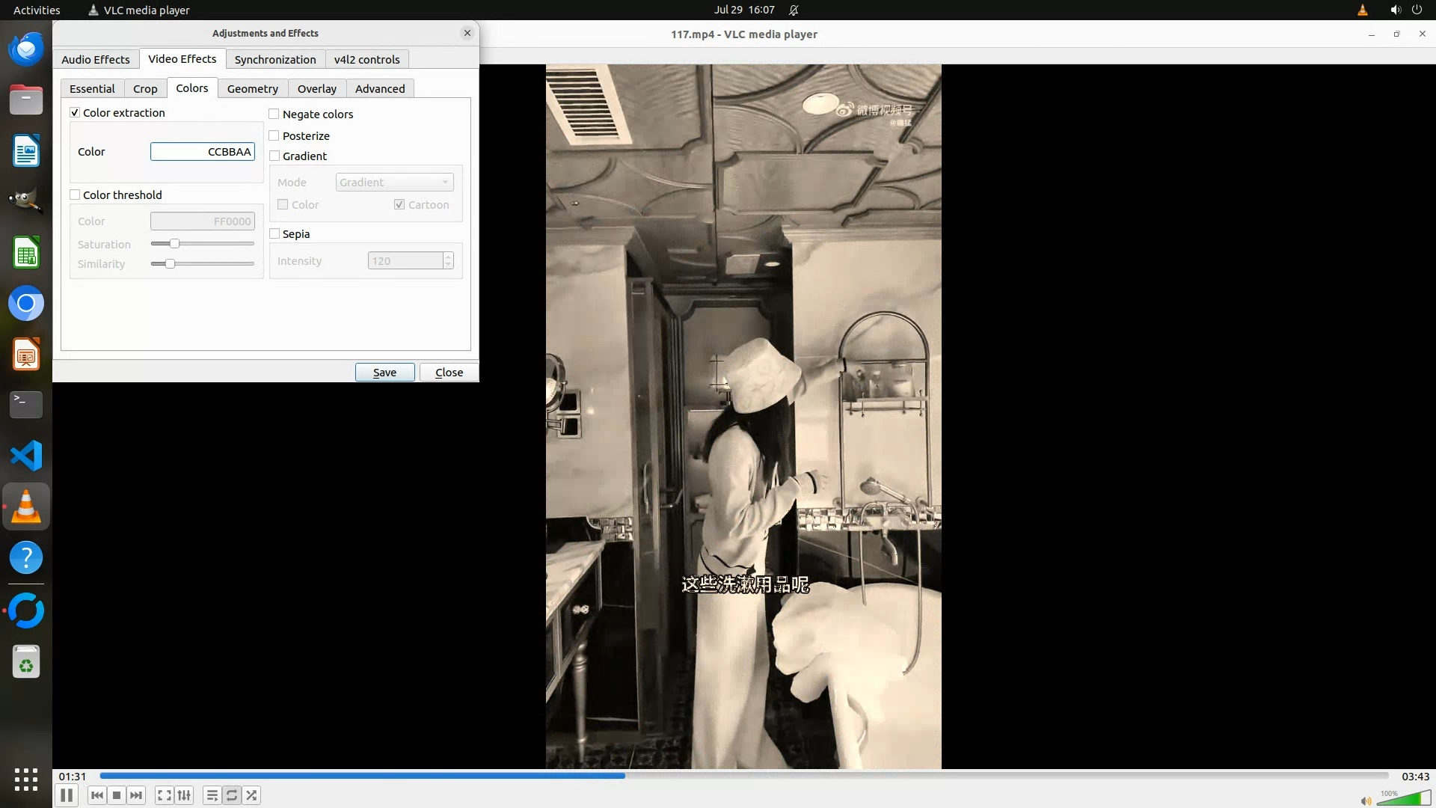Viewport: 1436px width, 808px height.
Task: Skip to previous media track
Action: (x=96, y=795)
